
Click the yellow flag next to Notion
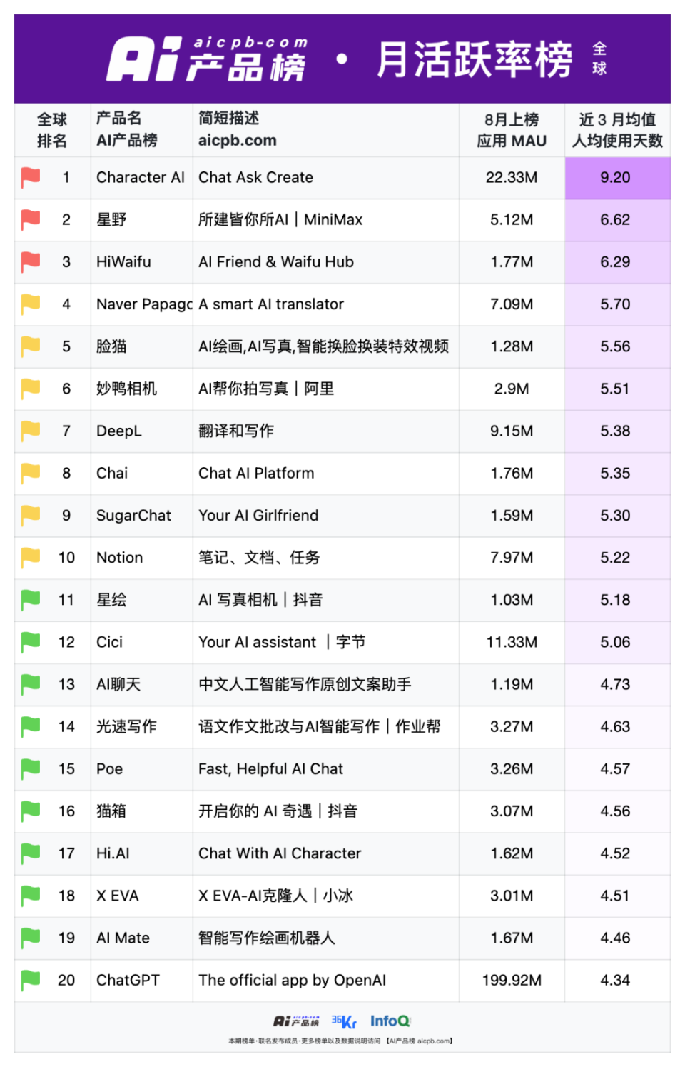29,558
